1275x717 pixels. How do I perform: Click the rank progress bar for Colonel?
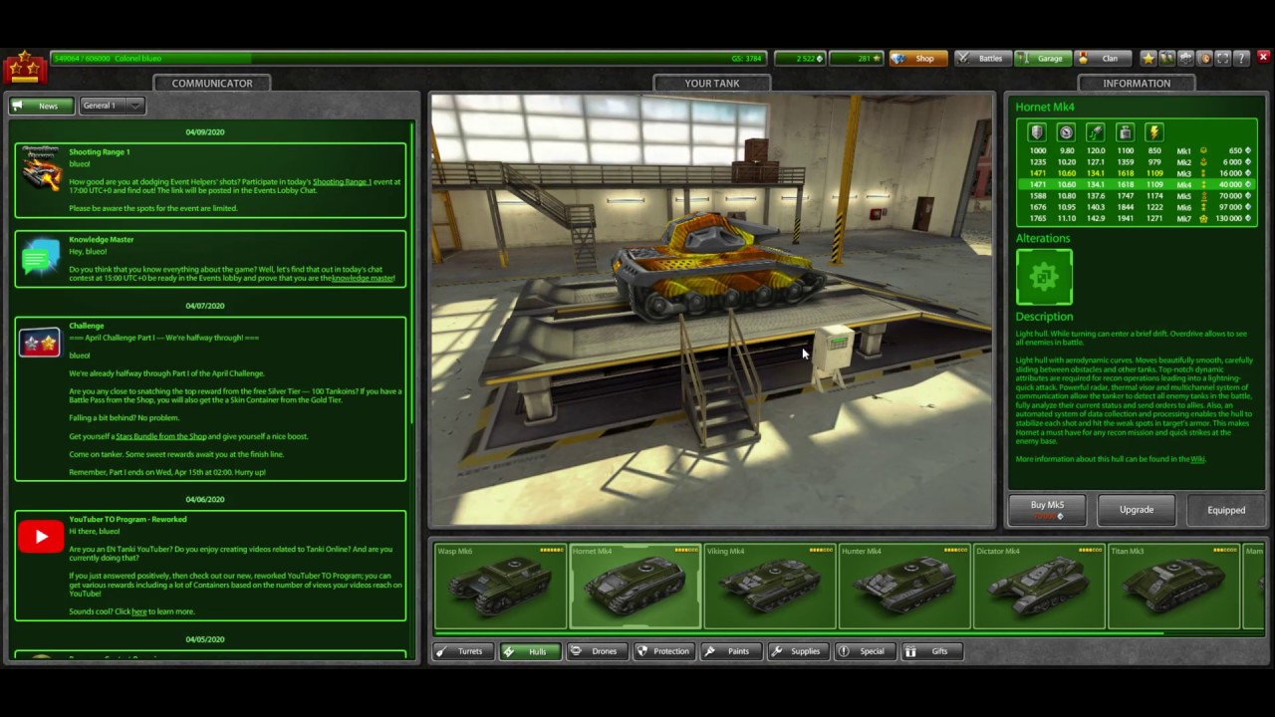coord(408,59)
